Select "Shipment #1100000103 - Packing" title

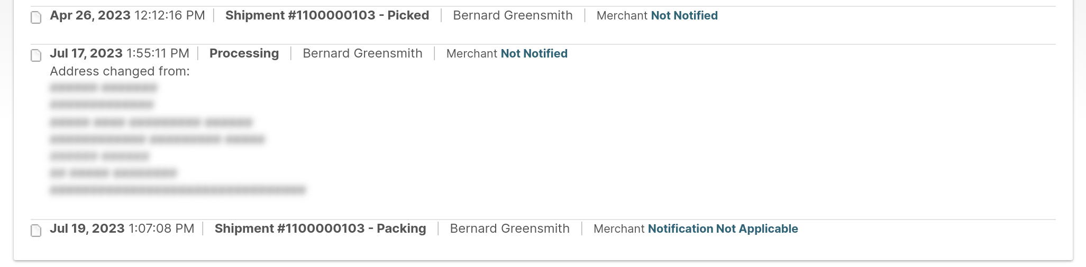point(320,229)
